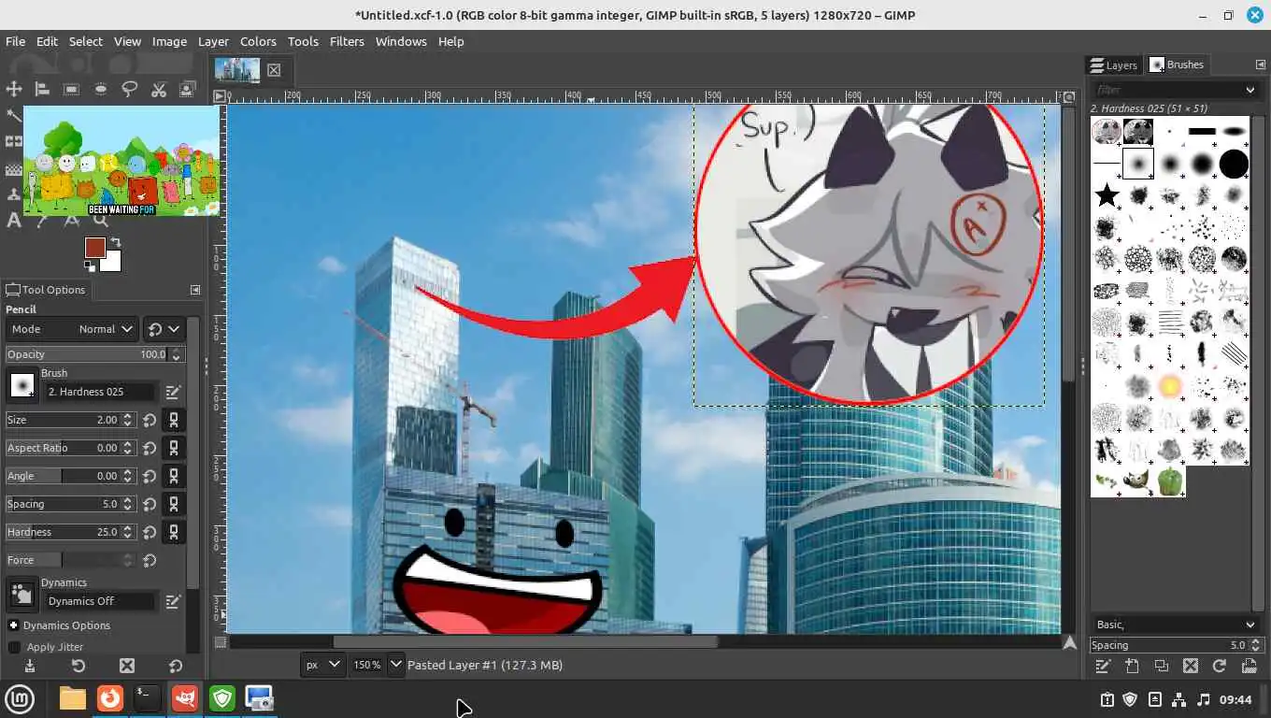This screenshot has width=1271, height=718.
Task: Swap foreground and background colors
Action: click(116, 242)
